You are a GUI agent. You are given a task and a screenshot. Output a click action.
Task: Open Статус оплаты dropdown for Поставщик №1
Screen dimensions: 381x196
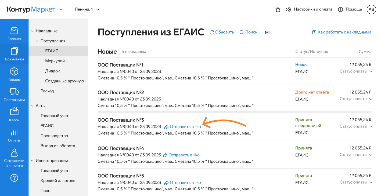(356, 71)
